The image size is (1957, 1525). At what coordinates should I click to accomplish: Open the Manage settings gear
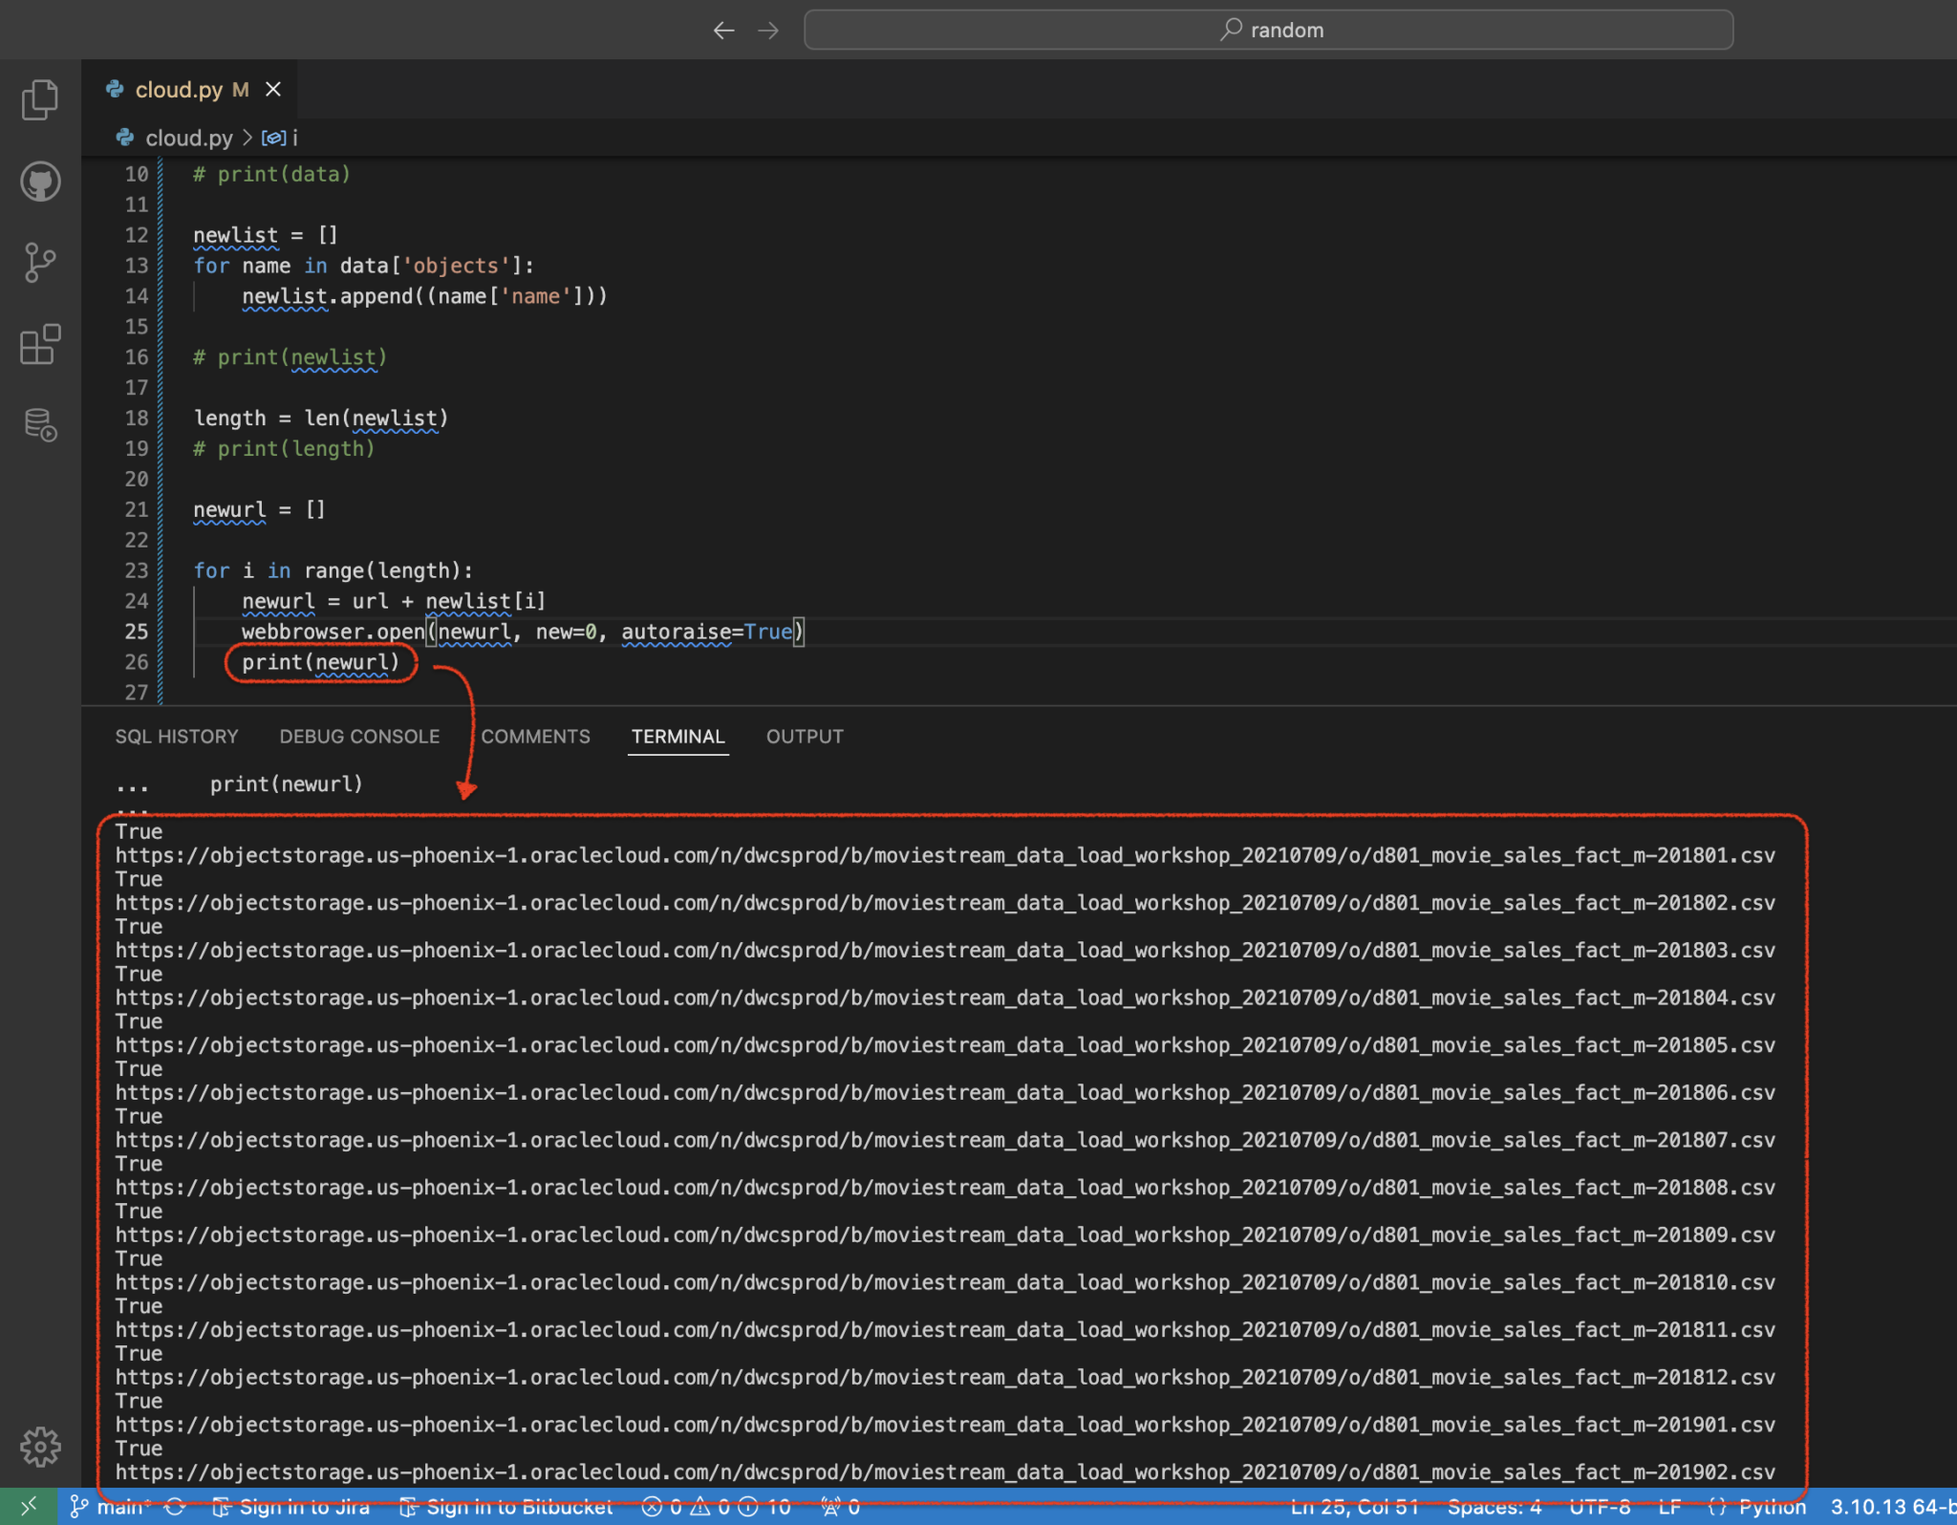click(39, 1446)
